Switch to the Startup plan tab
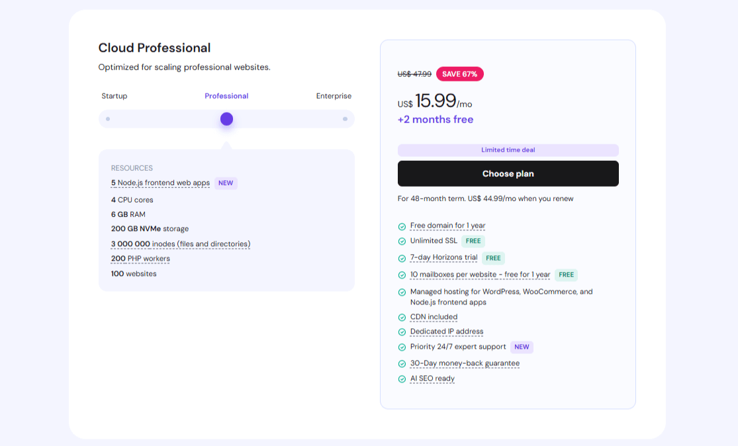 [x=114, y=95]
